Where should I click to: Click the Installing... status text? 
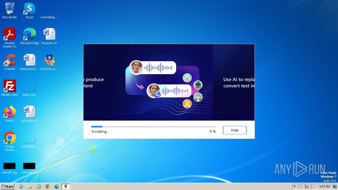click(x=100, y=131)
